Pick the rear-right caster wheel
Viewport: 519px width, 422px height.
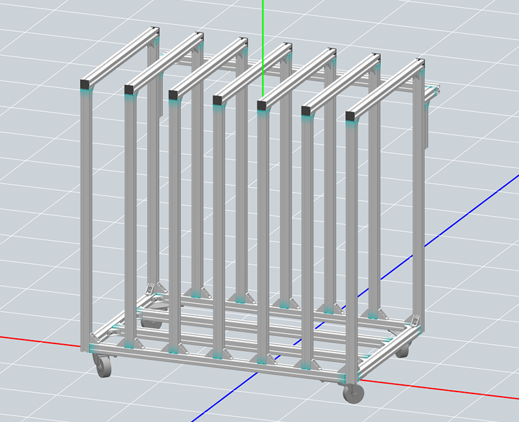(404, 351)
